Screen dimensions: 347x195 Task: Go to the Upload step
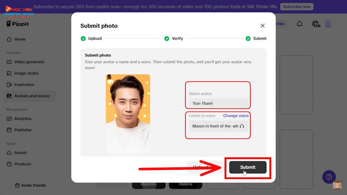91,38
